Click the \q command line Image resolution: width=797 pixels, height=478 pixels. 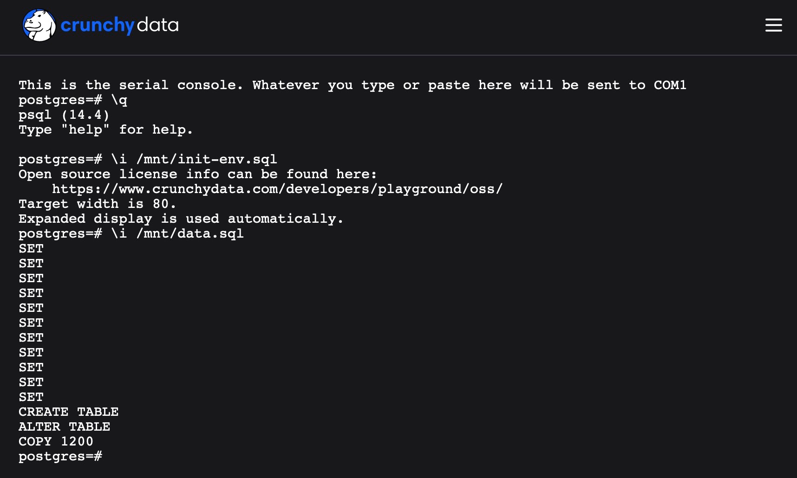point(73,100)
